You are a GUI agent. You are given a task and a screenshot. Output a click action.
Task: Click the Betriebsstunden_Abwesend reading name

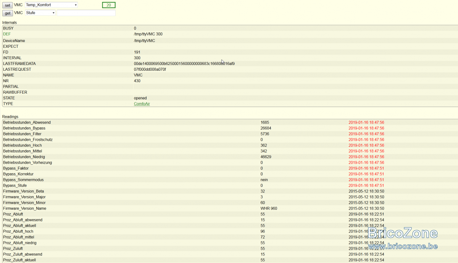point(27,122)
